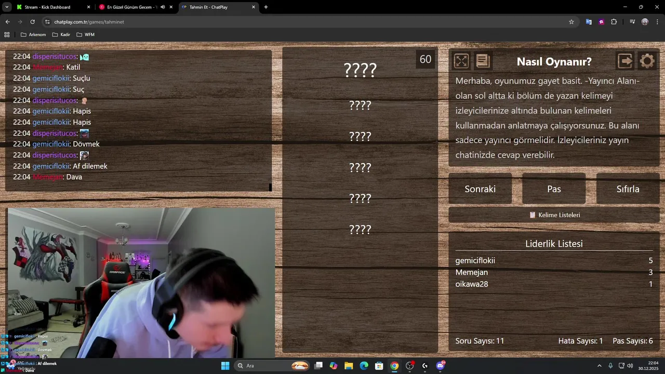Click the Pas button
Image resolution: width=665 pixels, height=374 pixels.
click(x=554, y=189)
